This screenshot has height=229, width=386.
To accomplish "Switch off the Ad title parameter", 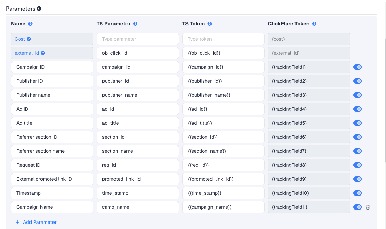I will tap(358, 123).
